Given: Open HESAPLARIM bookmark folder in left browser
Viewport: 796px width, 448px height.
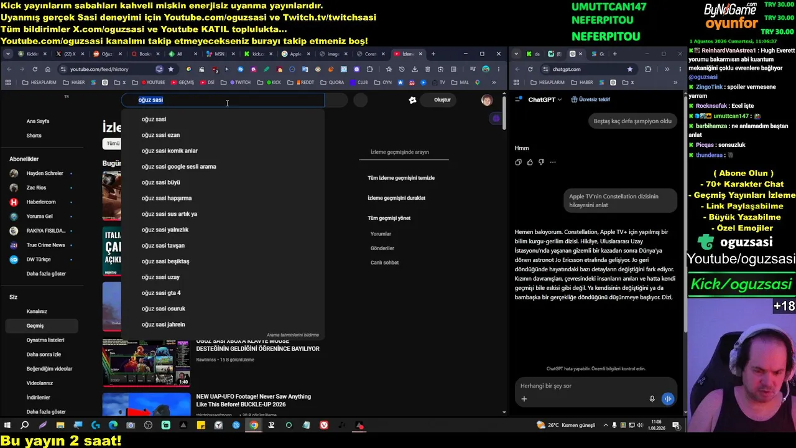Looking at the screenshot, I should click(39, 82).
